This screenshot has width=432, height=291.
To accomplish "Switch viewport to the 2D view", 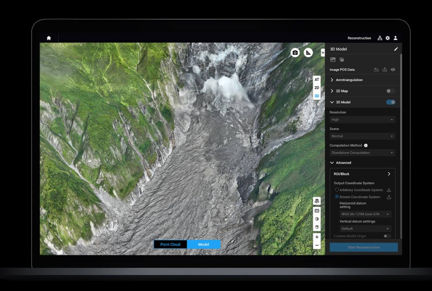I will (x=317, y=88).
